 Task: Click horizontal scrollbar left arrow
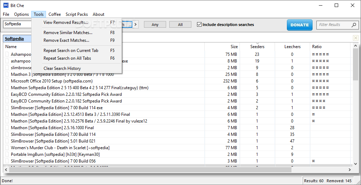point(6,170)
